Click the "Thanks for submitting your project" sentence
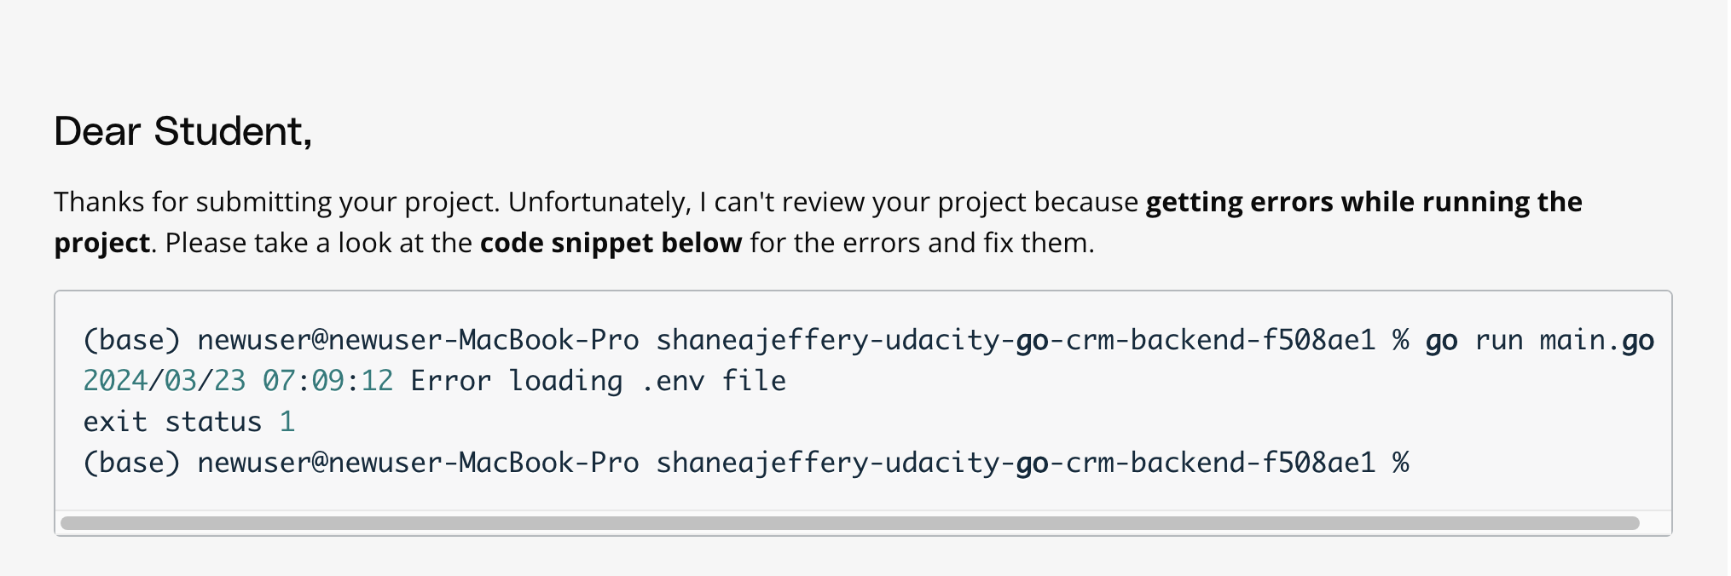Viewport: 1731px width, 576px height. [x=276, y=202]
